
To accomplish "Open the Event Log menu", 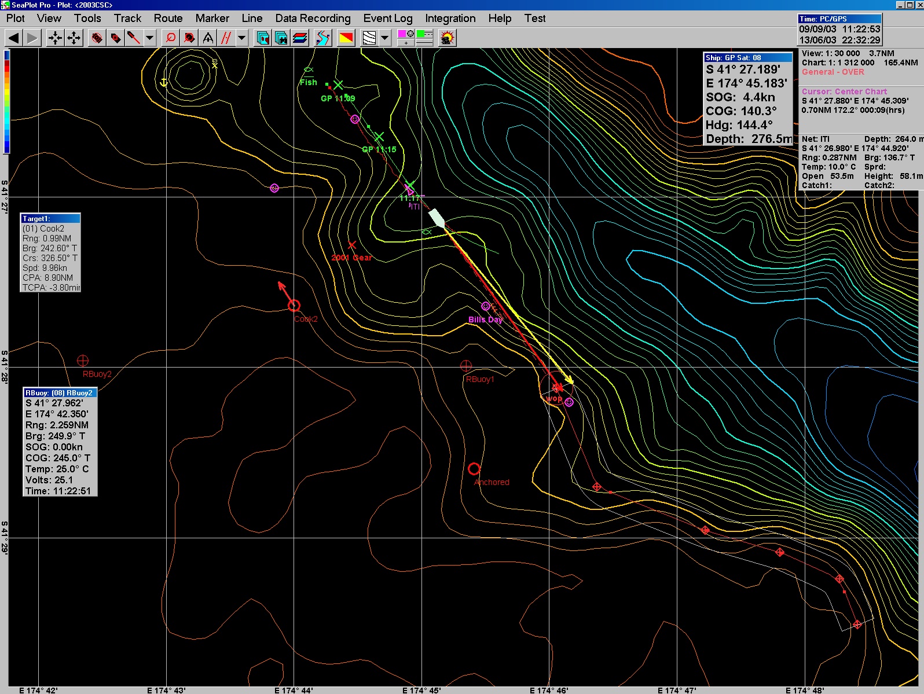I will pos(387,19).
